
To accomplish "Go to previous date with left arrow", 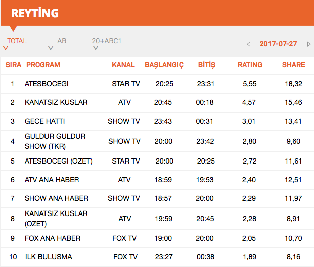I will (x=249, y=44).
